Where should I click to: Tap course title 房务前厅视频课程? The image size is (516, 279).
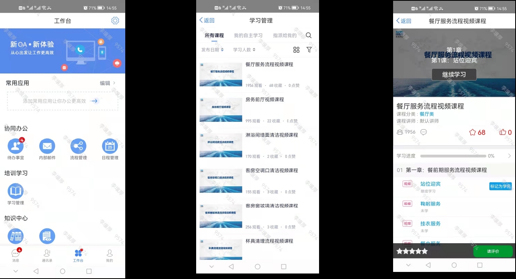265,100
